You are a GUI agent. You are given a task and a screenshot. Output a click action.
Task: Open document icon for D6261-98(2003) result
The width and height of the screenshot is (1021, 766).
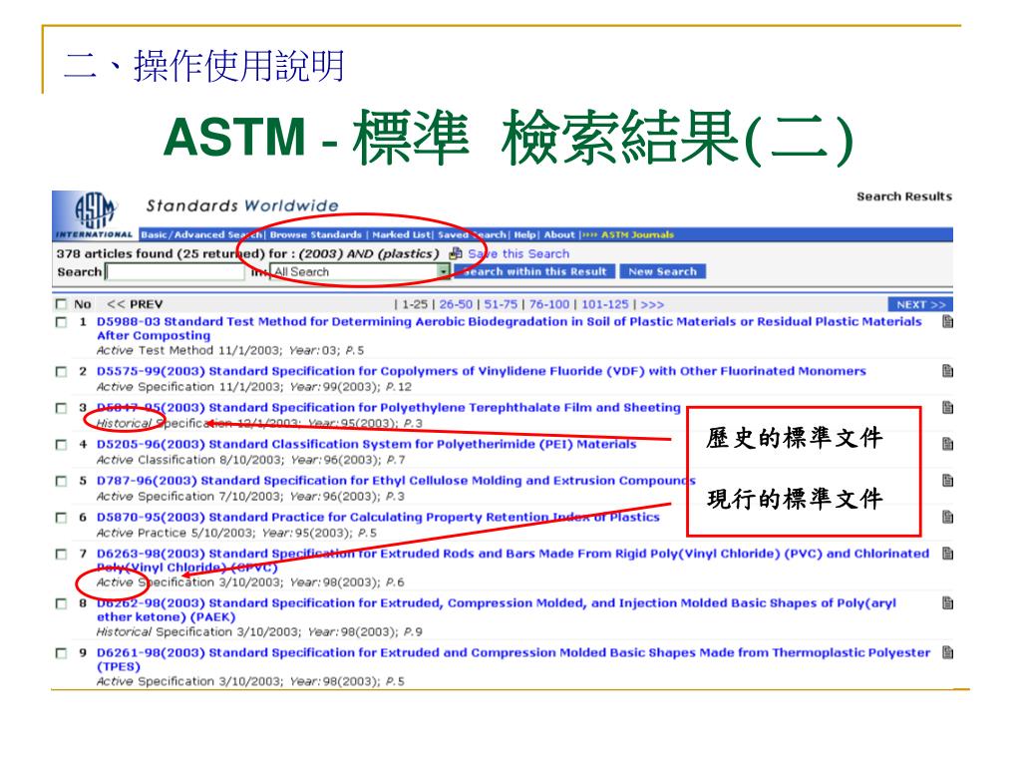pyautogui.click(x=947, y=652)
